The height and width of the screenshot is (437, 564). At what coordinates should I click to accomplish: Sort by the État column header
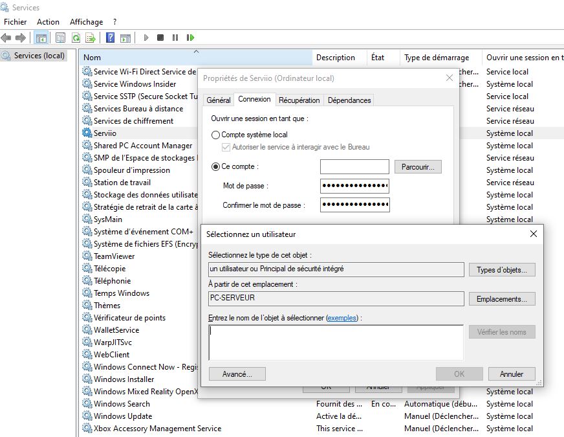(x=383, y=57)
